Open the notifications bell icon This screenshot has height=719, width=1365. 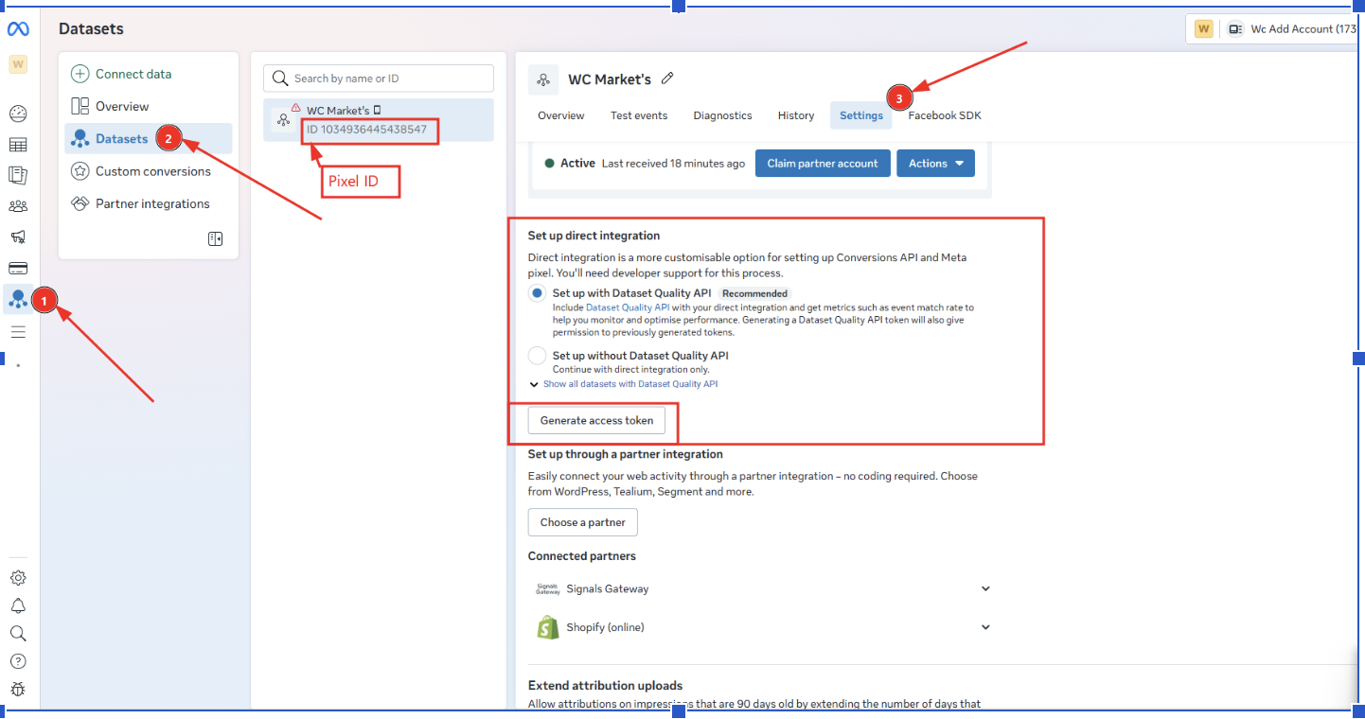pyautogui.click(x=18, y=605)
